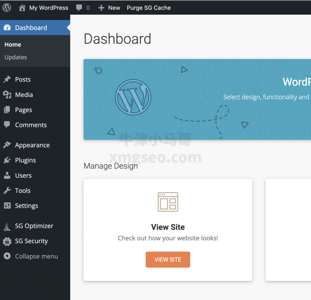Open the comments bubble icon in admin bar
Image resolution: width=311 pixels, height=300 pixels.
pos(79,8)
